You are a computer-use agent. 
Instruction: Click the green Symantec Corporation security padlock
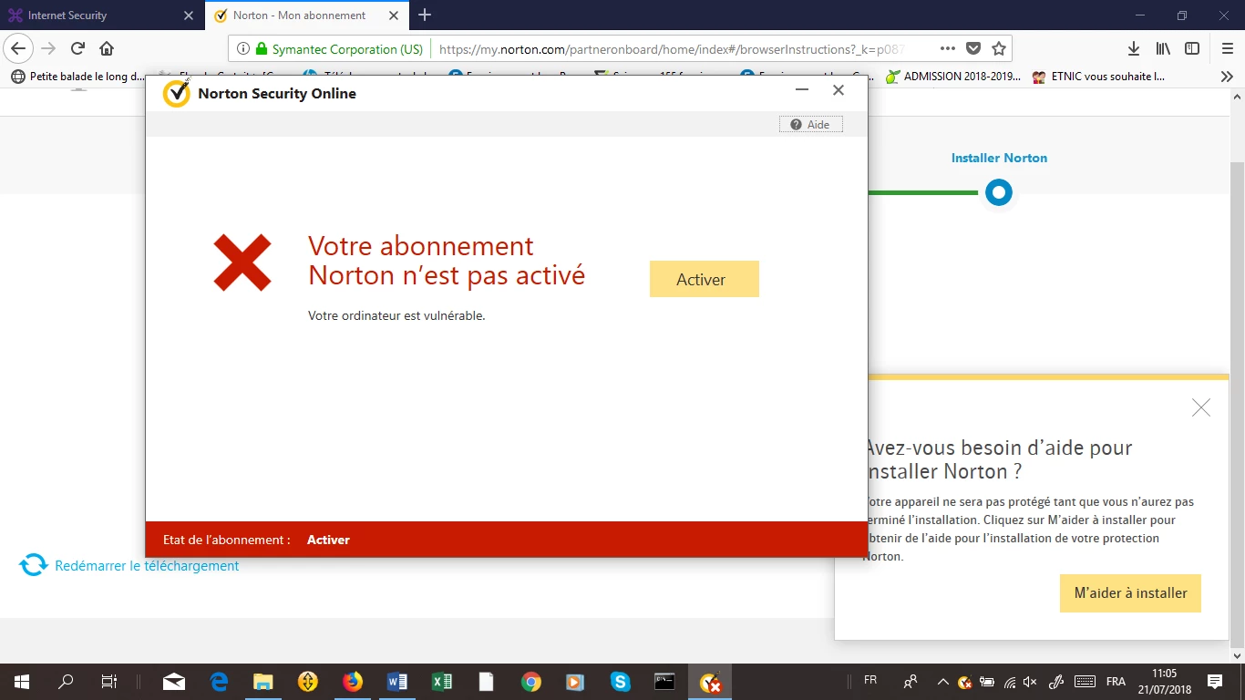(262, 49)
